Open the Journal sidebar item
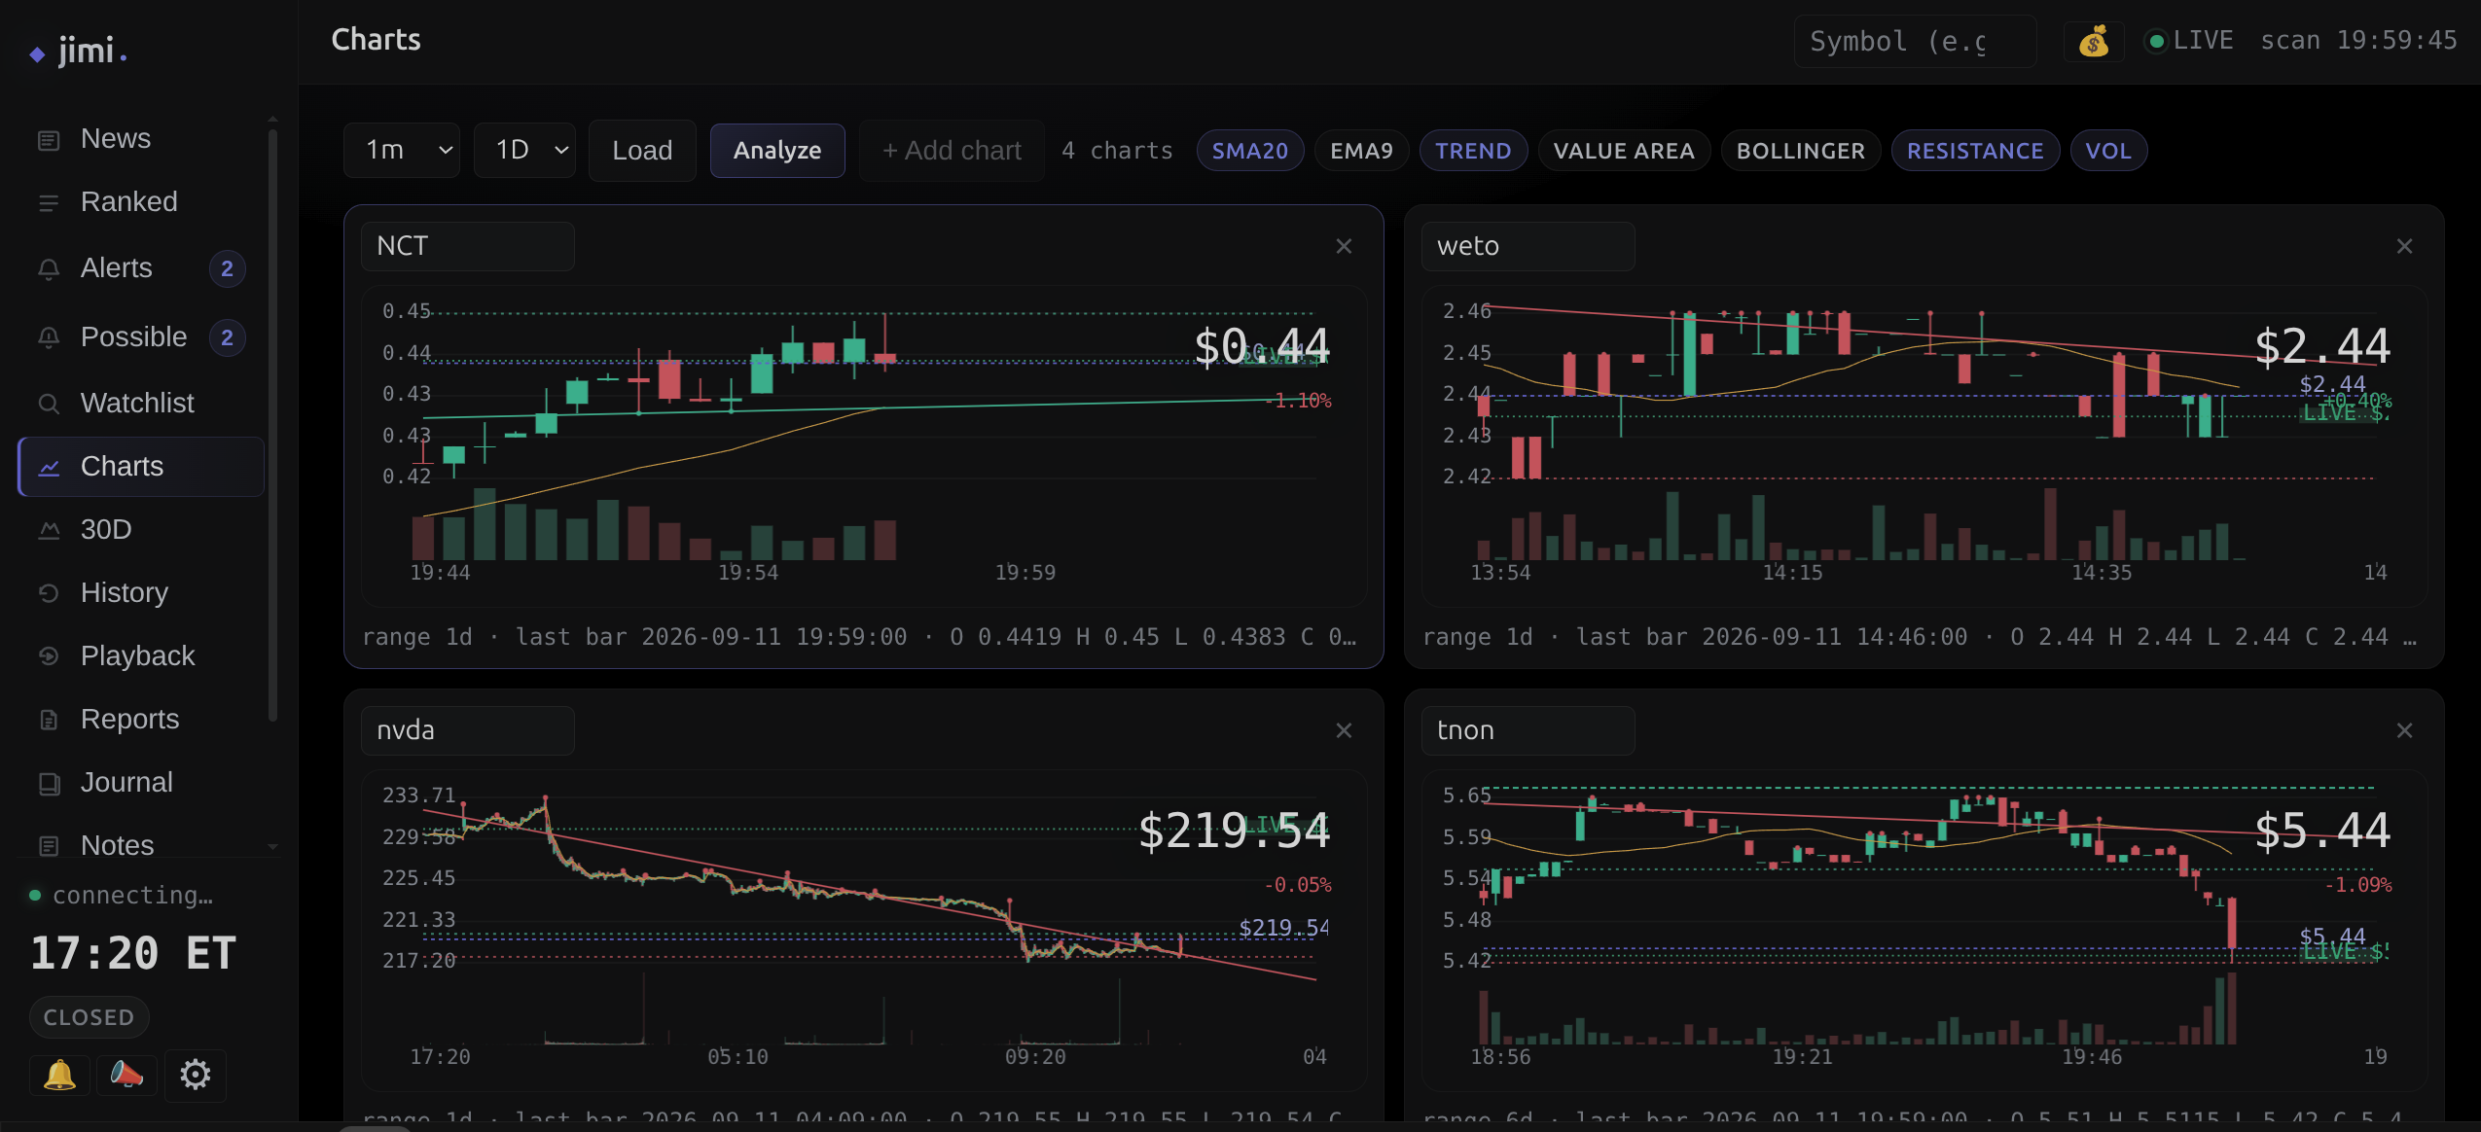 tap(141, 783)
